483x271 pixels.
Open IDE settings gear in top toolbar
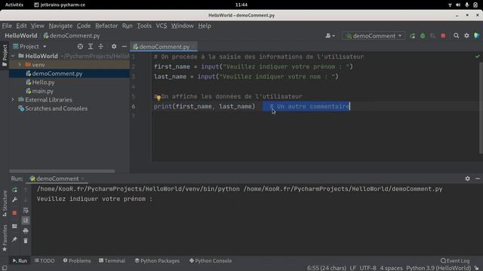tap(466, 35)
